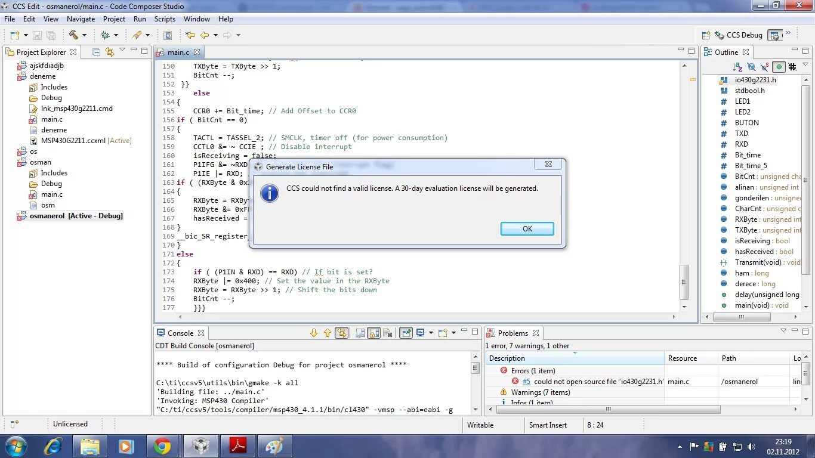The image size is (815, 458).
Task: Click the Errors (1 item) row
Action: click(x=533, y=371)
